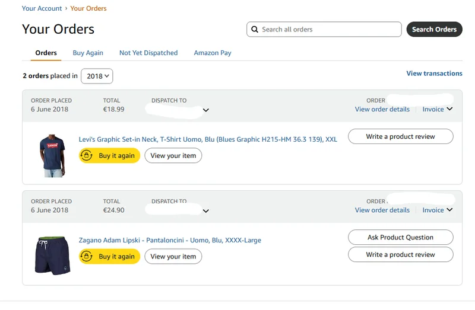Write a product review for Zagano shorts
Screen dimensions: 475x310
400,255
